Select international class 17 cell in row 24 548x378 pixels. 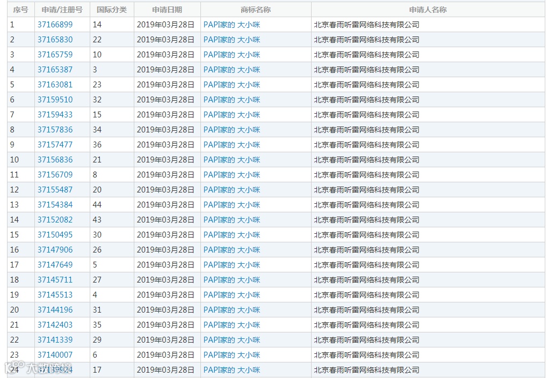[112, 369]
